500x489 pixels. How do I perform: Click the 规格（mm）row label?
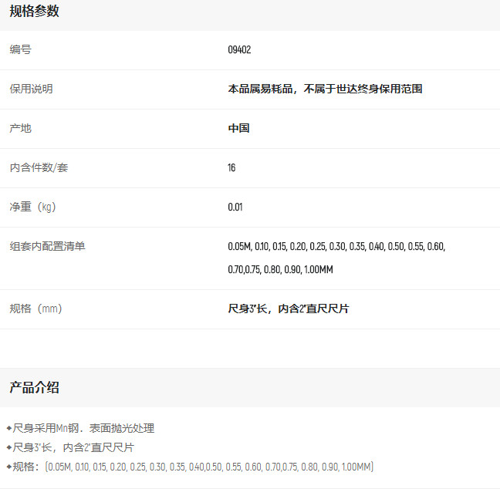point(35,309)
